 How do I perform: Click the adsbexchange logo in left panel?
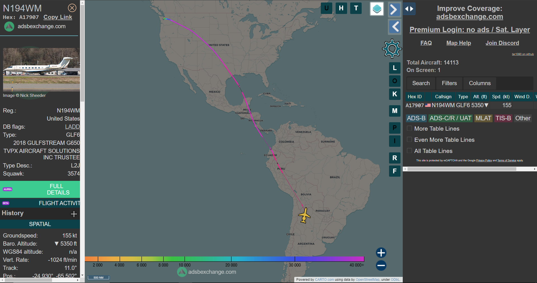pyautogui.click(x=9, y=27)
